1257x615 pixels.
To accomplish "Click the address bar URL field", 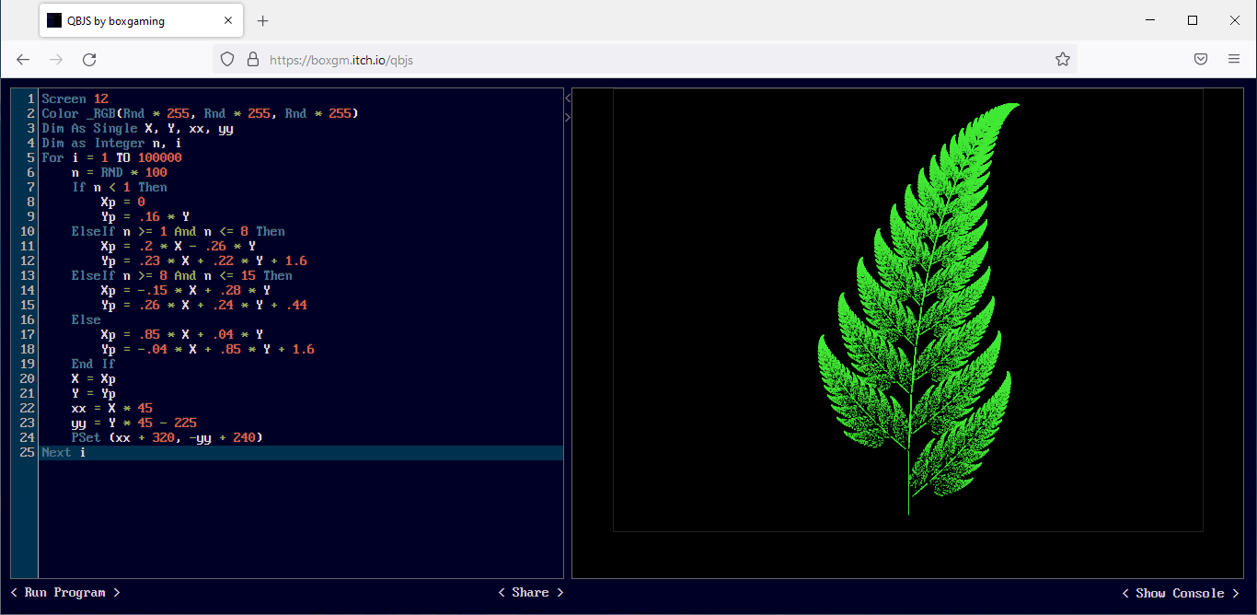I will pyautogui.click(x=644, y=59).
